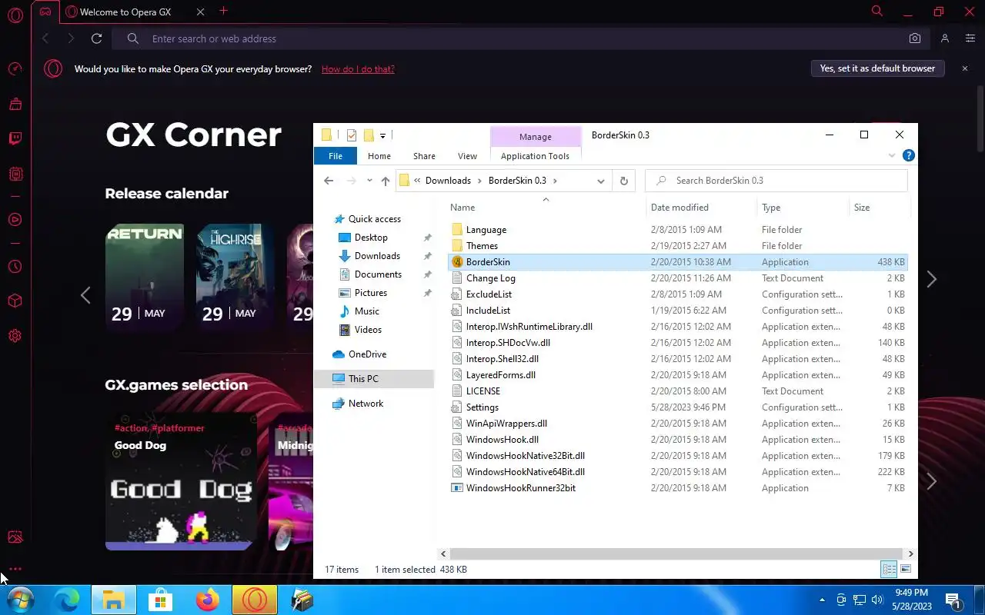
Task: Open the notification center icon
Action: [x=953, y=600]
